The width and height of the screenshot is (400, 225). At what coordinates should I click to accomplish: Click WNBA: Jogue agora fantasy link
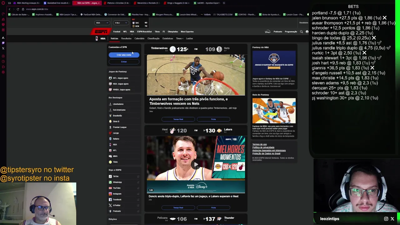[122, 90]
